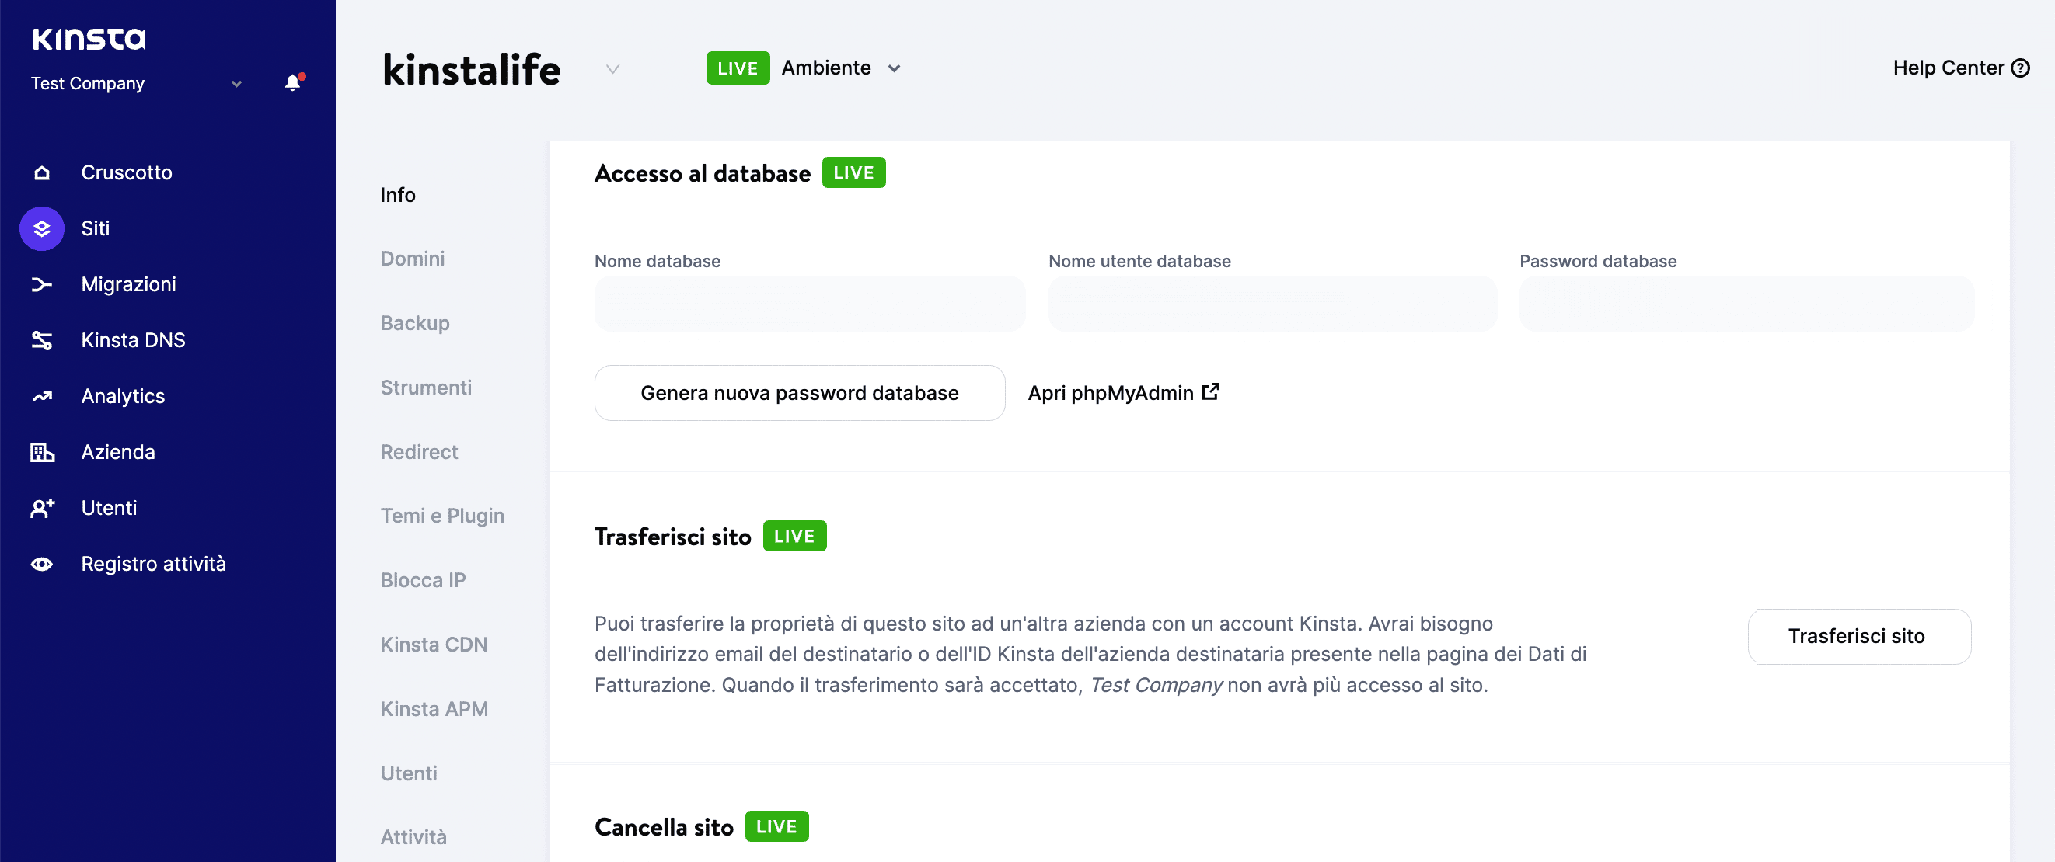Expand the Ambiente environment dropdown
Image resolution: width=2055 pixels, height=862 pixels.
(x=894, y=68)
